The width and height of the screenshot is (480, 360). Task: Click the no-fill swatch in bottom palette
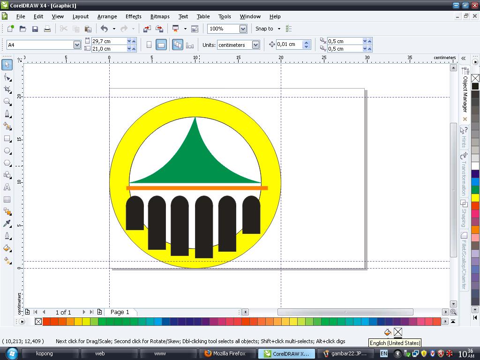[x=38, y=322]
